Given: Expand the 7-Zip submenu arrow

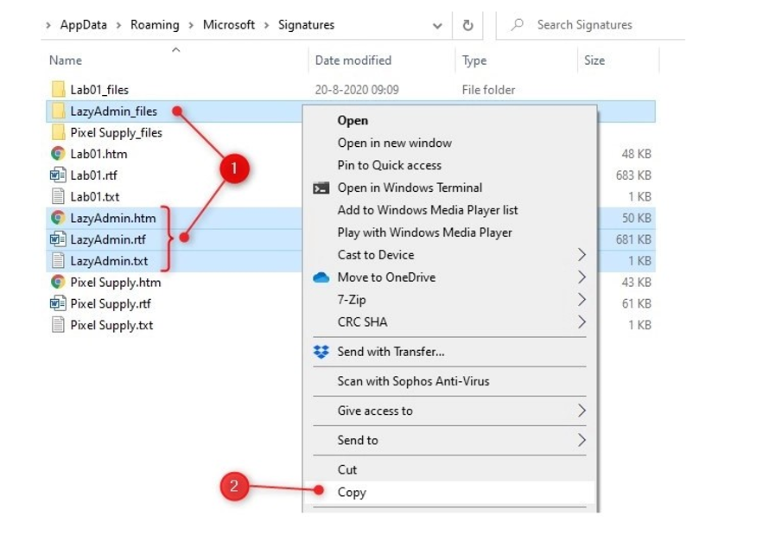Looking at the screenshot, I should 582,300.
